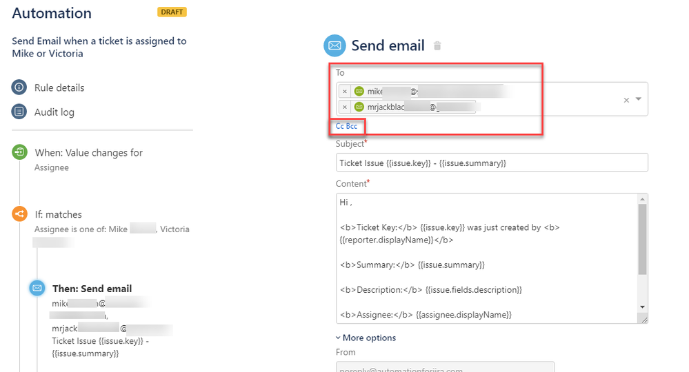Open the If: matches condition
Viewport: 689px width, 372px height.
point(59,214)
